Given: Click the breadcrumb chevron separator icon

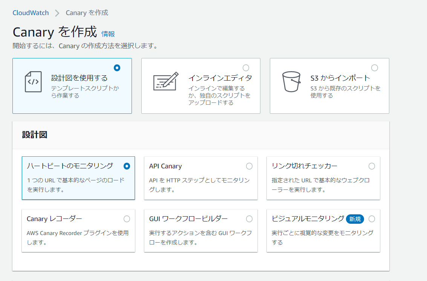Looking at the screenshot, I should click(57, 13).
